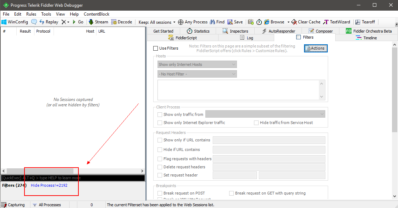
Task: Toggle Decode in the toolbar
Action: (x=122, y=22)
